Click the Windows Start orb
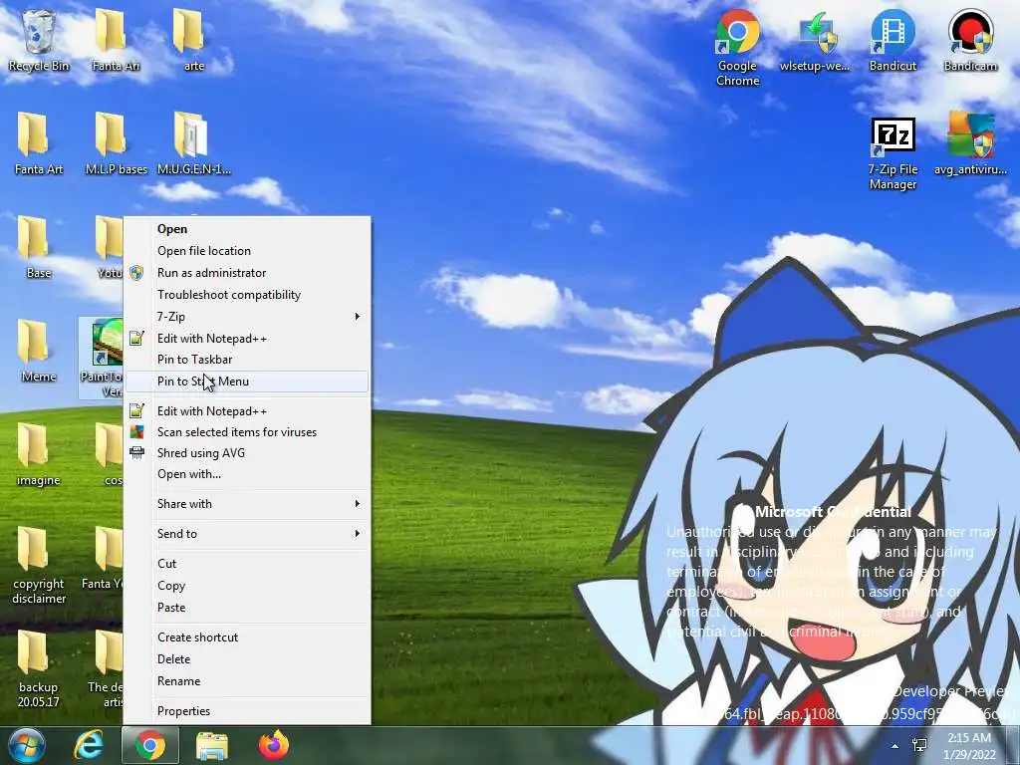1020x765 pixels. [26, 745]
